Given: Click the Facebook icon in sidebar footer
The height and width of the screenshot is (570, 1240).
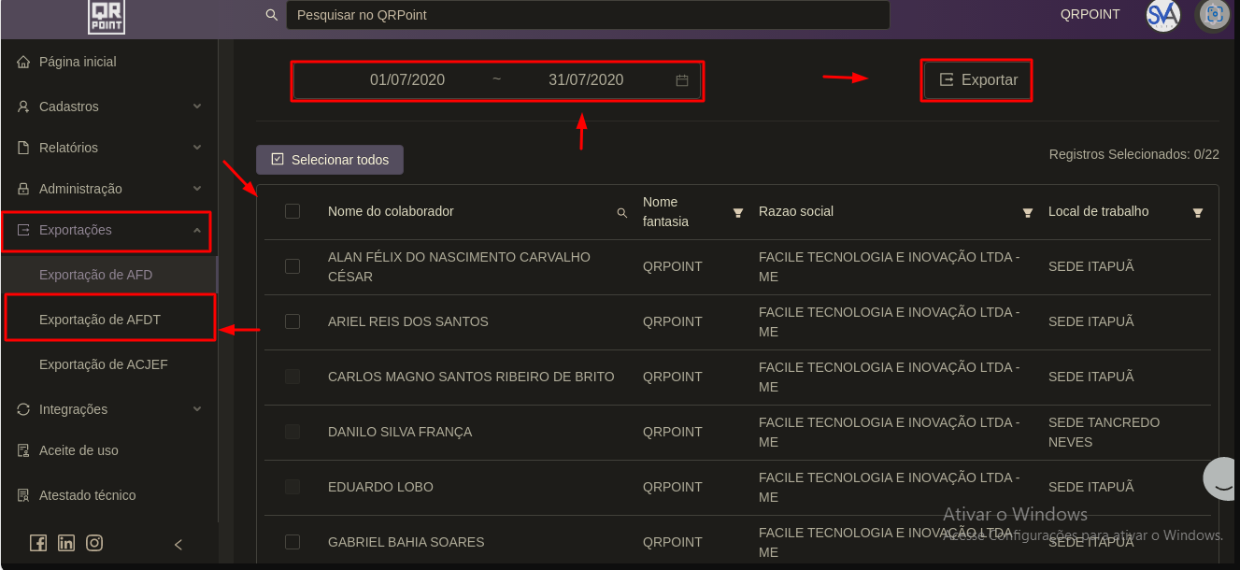Looking at the screenshot, I should point(38,543).
